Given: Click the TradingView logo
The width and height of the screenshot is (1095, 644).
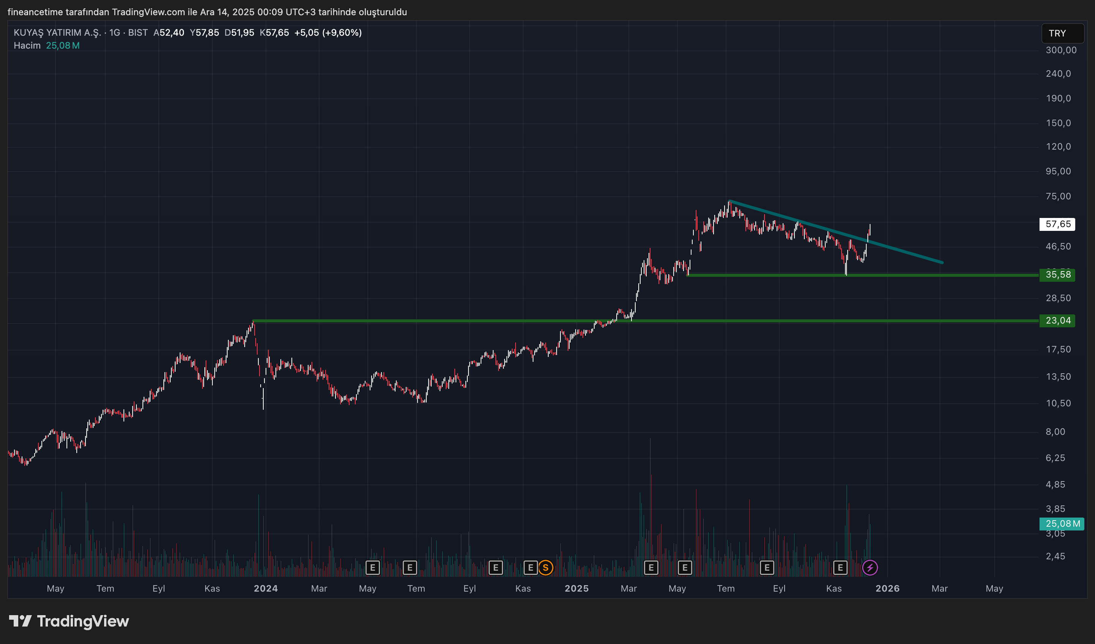Looking at the screenshot, I should pos(70,621).
